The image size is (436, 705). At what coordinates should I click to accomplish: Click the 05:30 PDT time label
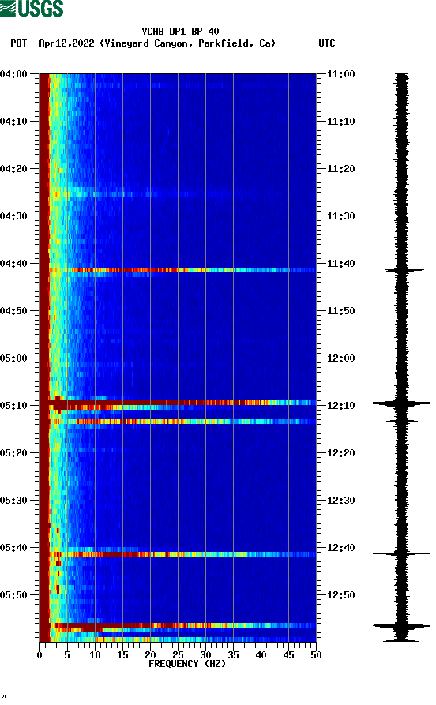13,501
